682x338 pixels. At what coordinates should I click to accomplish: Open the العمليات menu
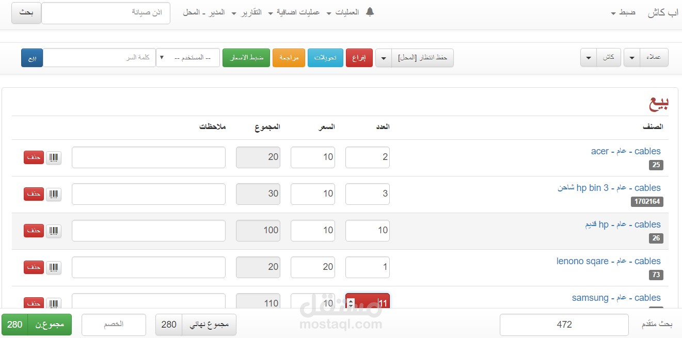343,12
